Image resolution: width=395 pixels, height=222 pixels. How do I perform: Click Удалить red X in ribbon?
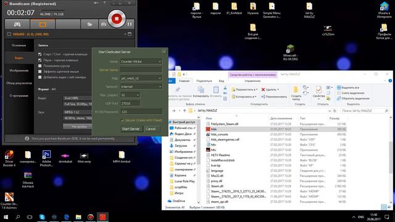point(263,89)
